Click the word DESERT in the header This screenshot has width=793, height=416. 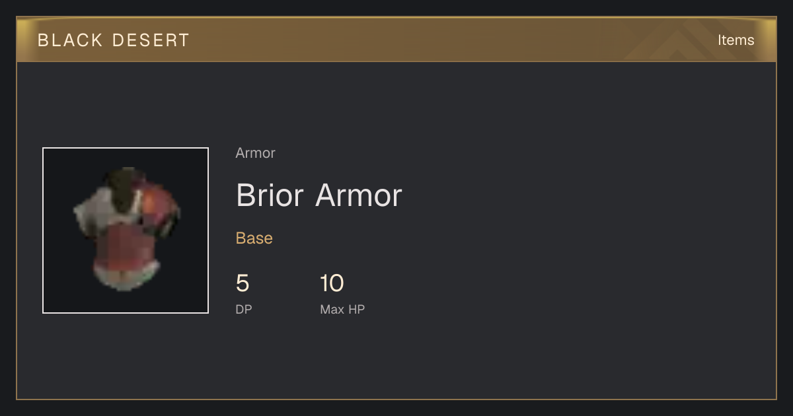coord(151,40)
